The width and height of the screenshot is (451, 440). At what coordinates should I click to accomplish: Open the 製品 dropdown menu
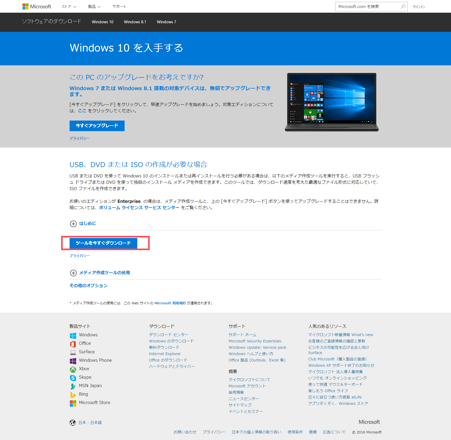point(94,7)
